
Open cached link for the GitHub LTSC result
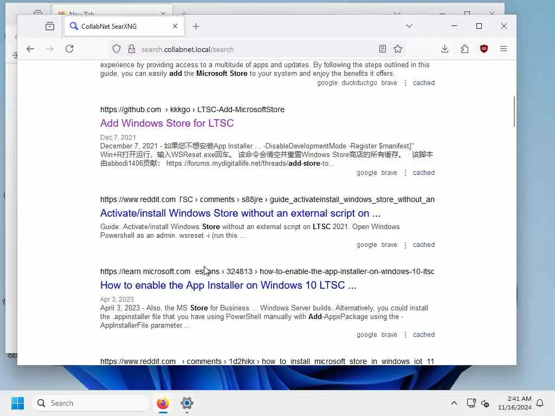coord(424,173)
